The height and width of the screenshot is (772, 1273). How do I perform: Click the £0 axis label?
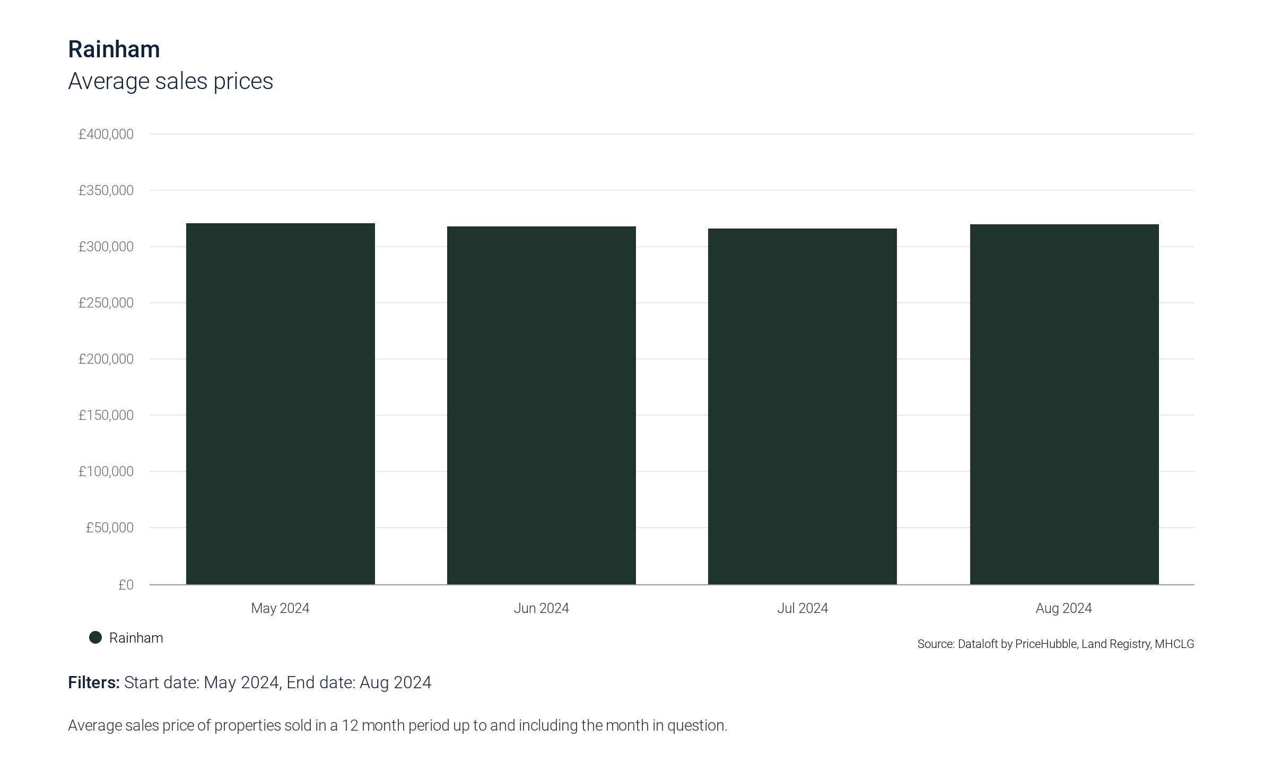126,585
